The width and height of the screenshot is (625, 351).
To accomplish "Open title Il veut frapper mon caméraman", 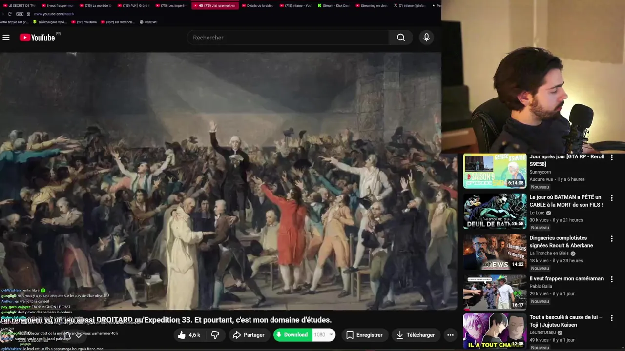I will (x=566, y=279).
